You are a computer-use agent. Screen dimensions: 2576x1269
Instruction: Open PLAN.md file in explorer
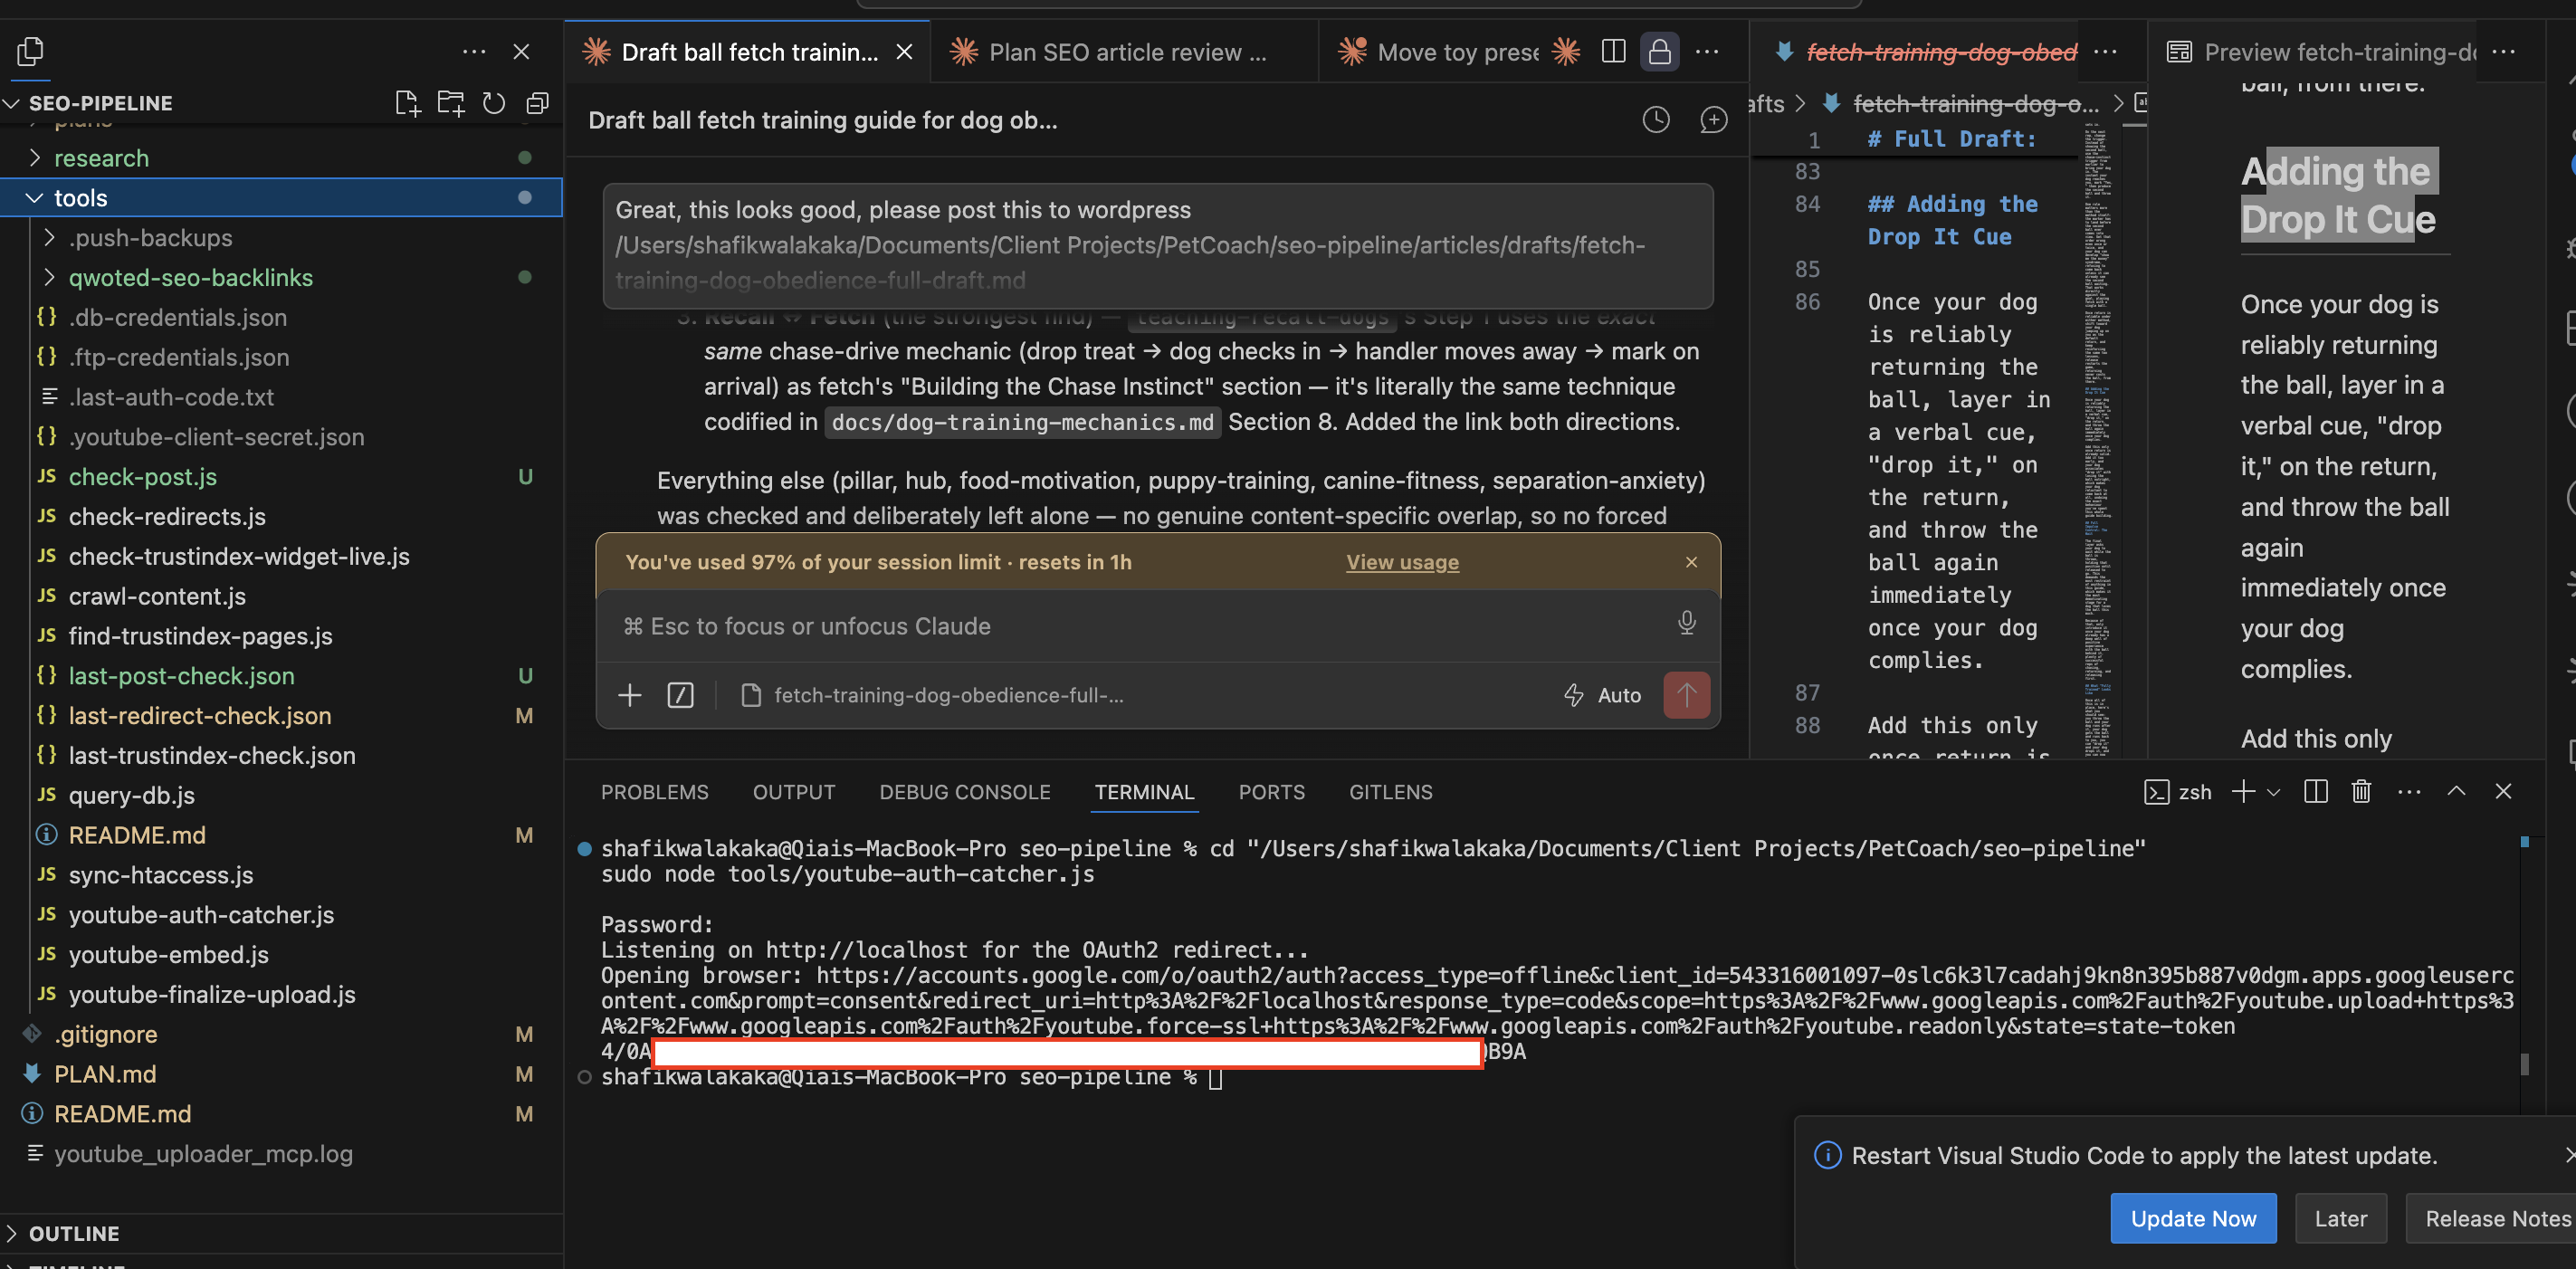coord(281,1073)
